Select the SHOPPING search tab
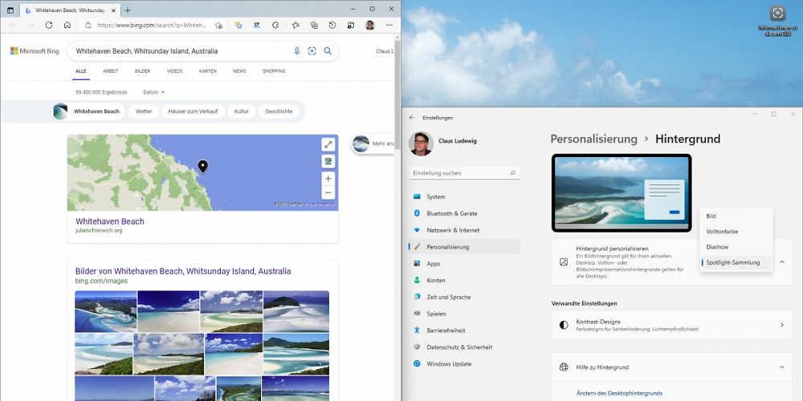The image size is (803, 401). tap(274, 71)
